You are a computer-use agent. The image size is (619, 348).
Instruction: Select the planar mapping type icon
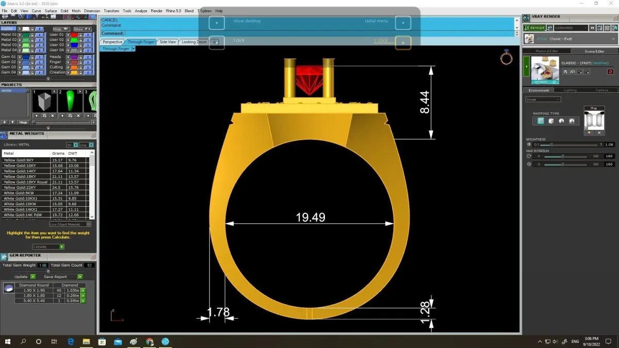(x=541, y=121)
